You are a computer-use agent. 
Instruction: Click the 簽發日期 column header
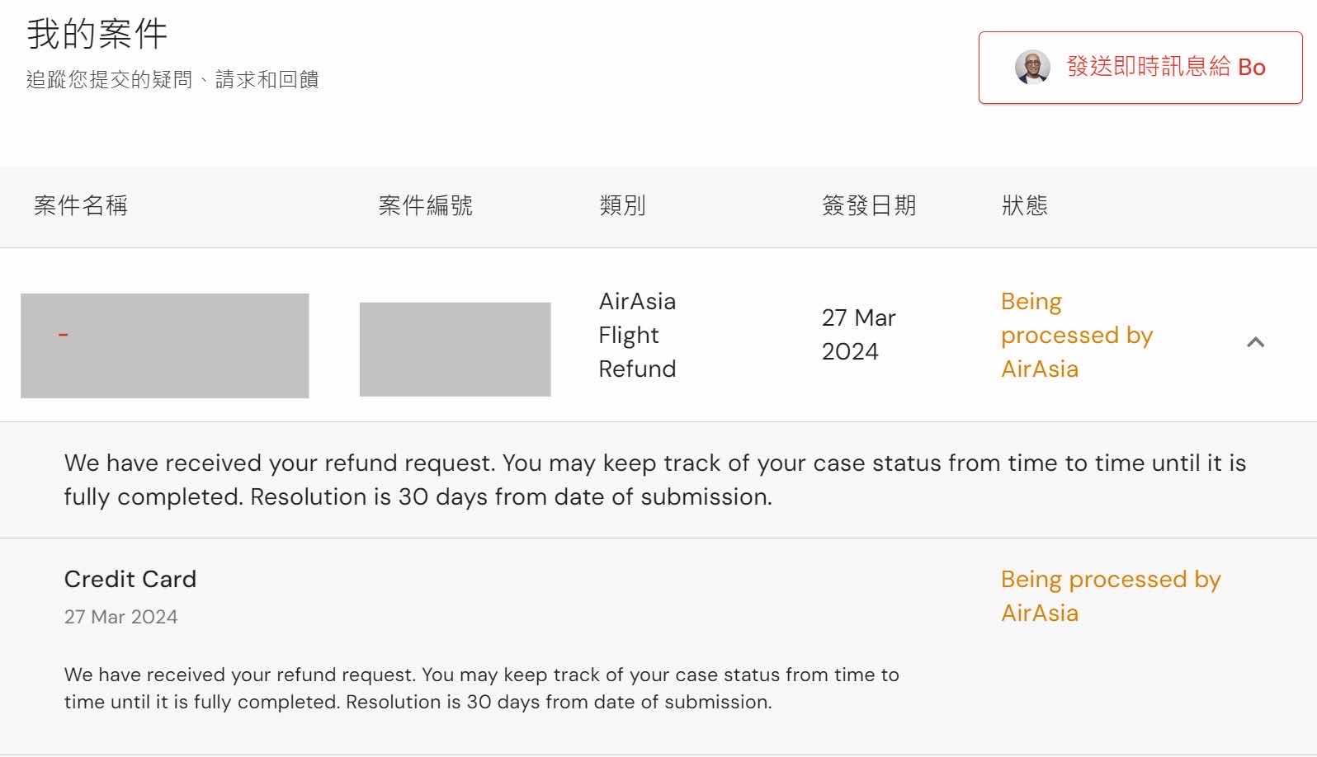869,205
